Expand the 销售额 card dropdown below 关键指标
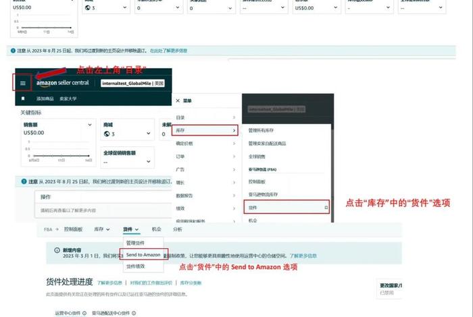473x317 pixels. 90,125
